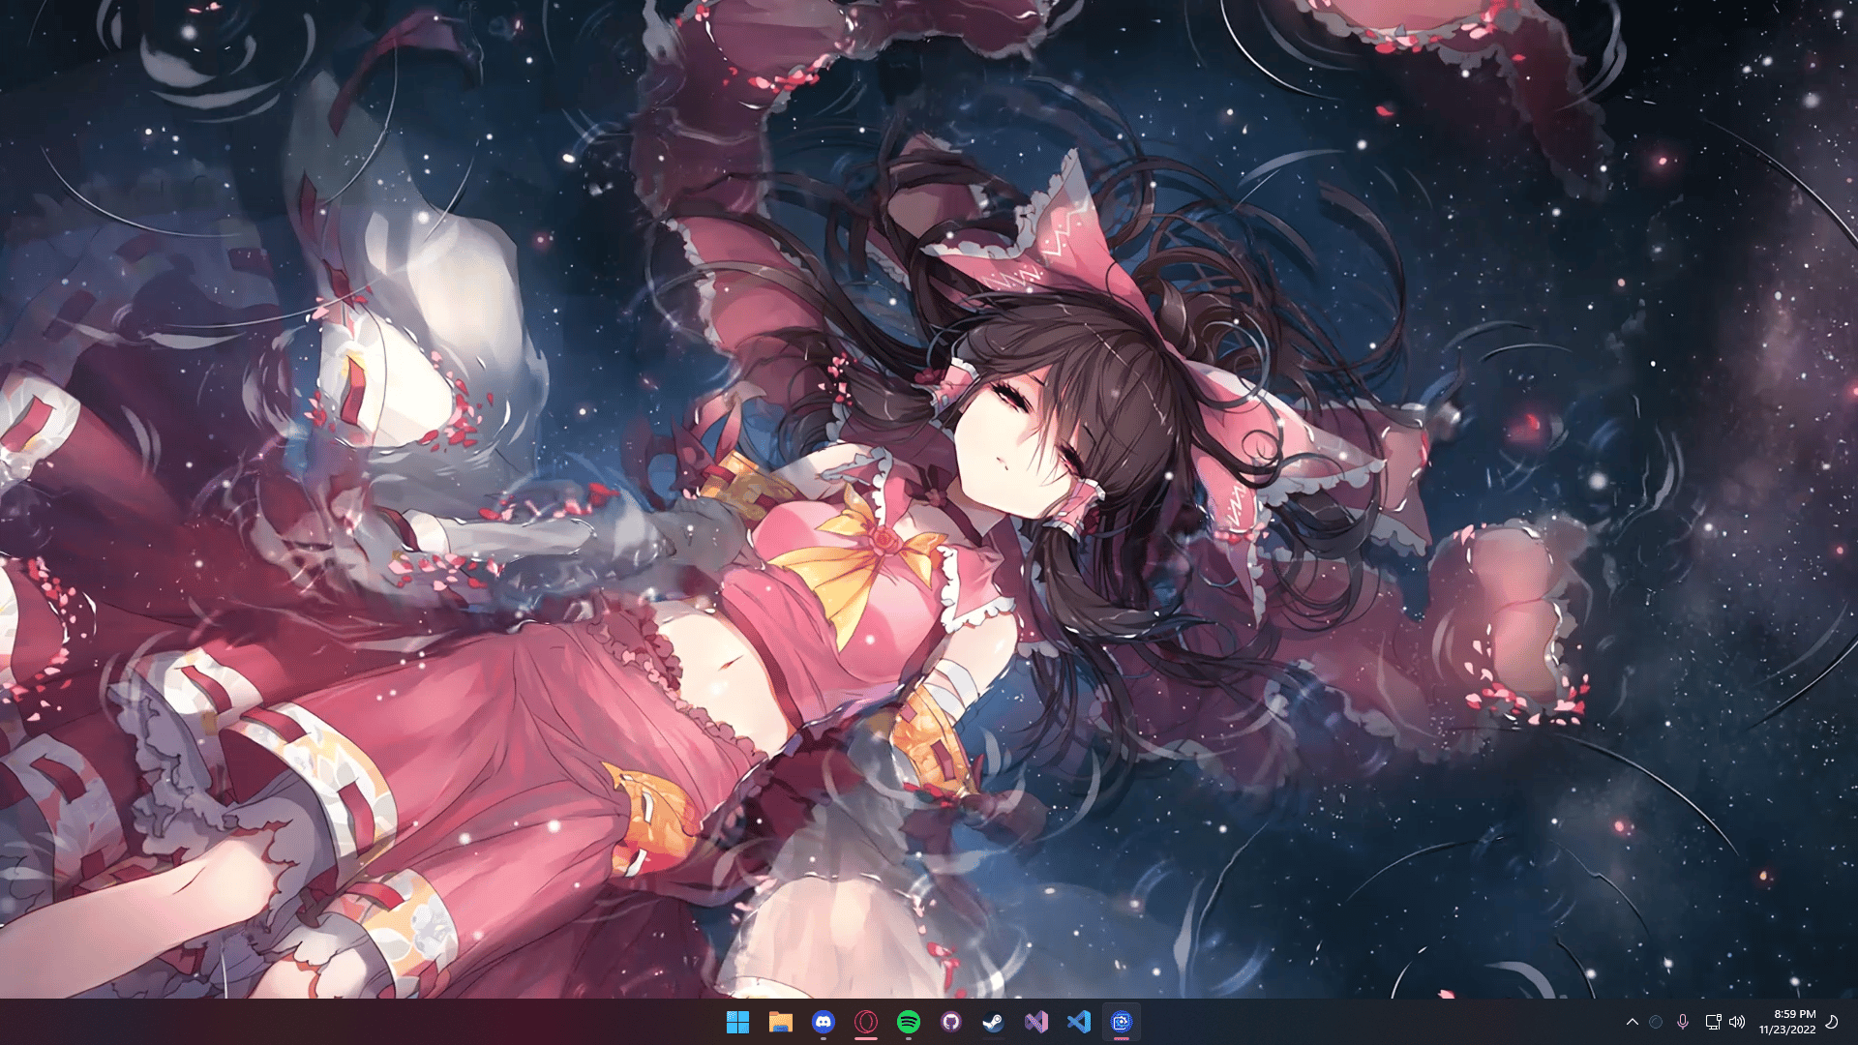Open the volume slider from the speaker icon
This screenshot has height=1045, width=1858.
point(1737,1022)
